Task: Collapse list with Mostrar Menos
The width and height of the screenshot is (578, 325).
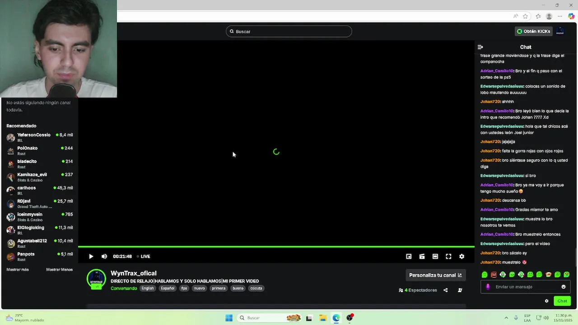Action: (59, 269)
